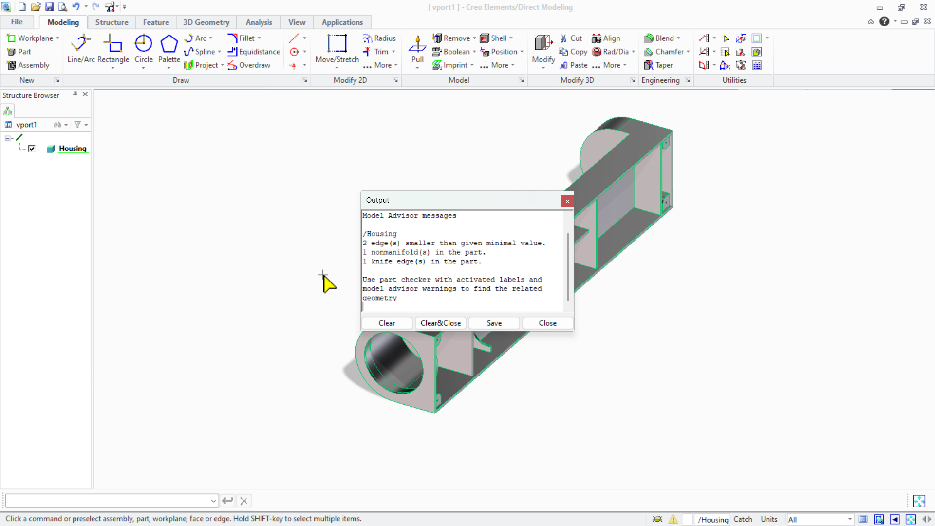Click the yellow 3D box icon in Utilities

click(x=757, y=52)
